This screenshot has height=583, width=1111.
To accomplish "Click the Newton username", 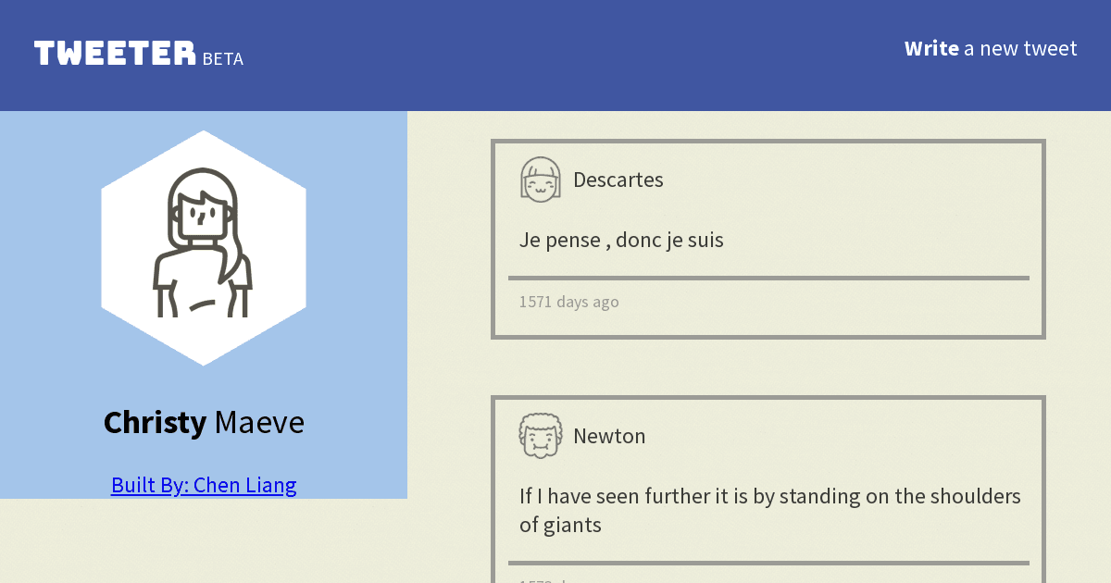I will click(609, 436).
